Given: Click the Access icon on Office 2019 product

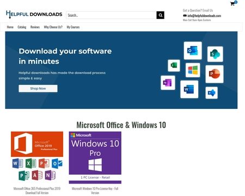Looking at the screenshot, I should (37, 175).
